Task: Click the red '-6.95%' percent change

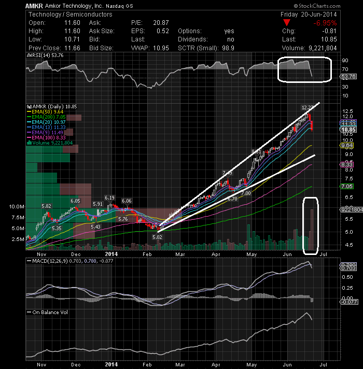Action: [325, 23]
